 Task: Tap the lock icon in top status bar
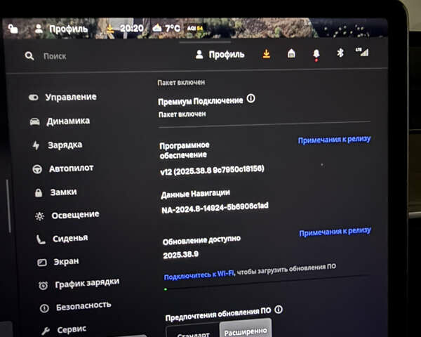point(13,29)
